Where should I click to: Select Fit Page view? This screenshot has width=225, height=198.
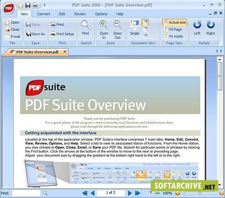[172, 30]
